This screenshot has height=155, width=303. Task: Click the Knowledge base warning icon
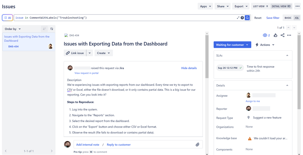[x=250, y=138]
